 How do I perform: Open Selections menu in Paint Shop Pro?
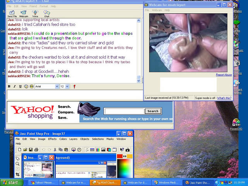(98, 139)
